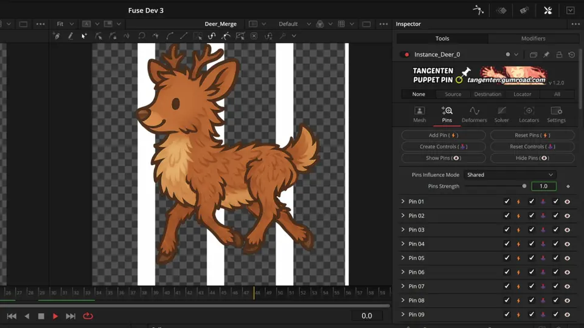Click the animation figure icon in top bar

pos(478,10)
